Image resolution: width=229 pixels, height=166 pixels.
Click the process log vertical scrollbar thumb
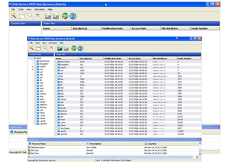(x=200, y=150)
